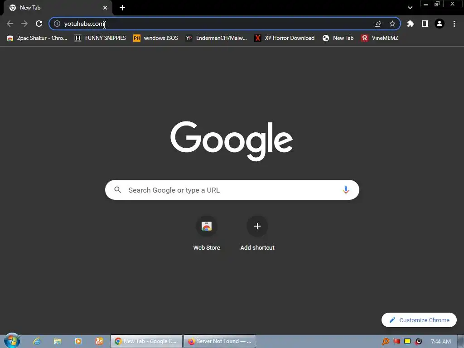The width and height of the screenshot is (464, 348).
Task: Switch to Firefox Server Not Found taskbar button
Action: (220, 341)
